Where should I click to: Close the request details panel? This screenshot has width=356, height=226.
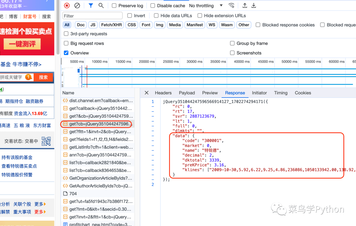pyautogui.click(x=147, y=93)
